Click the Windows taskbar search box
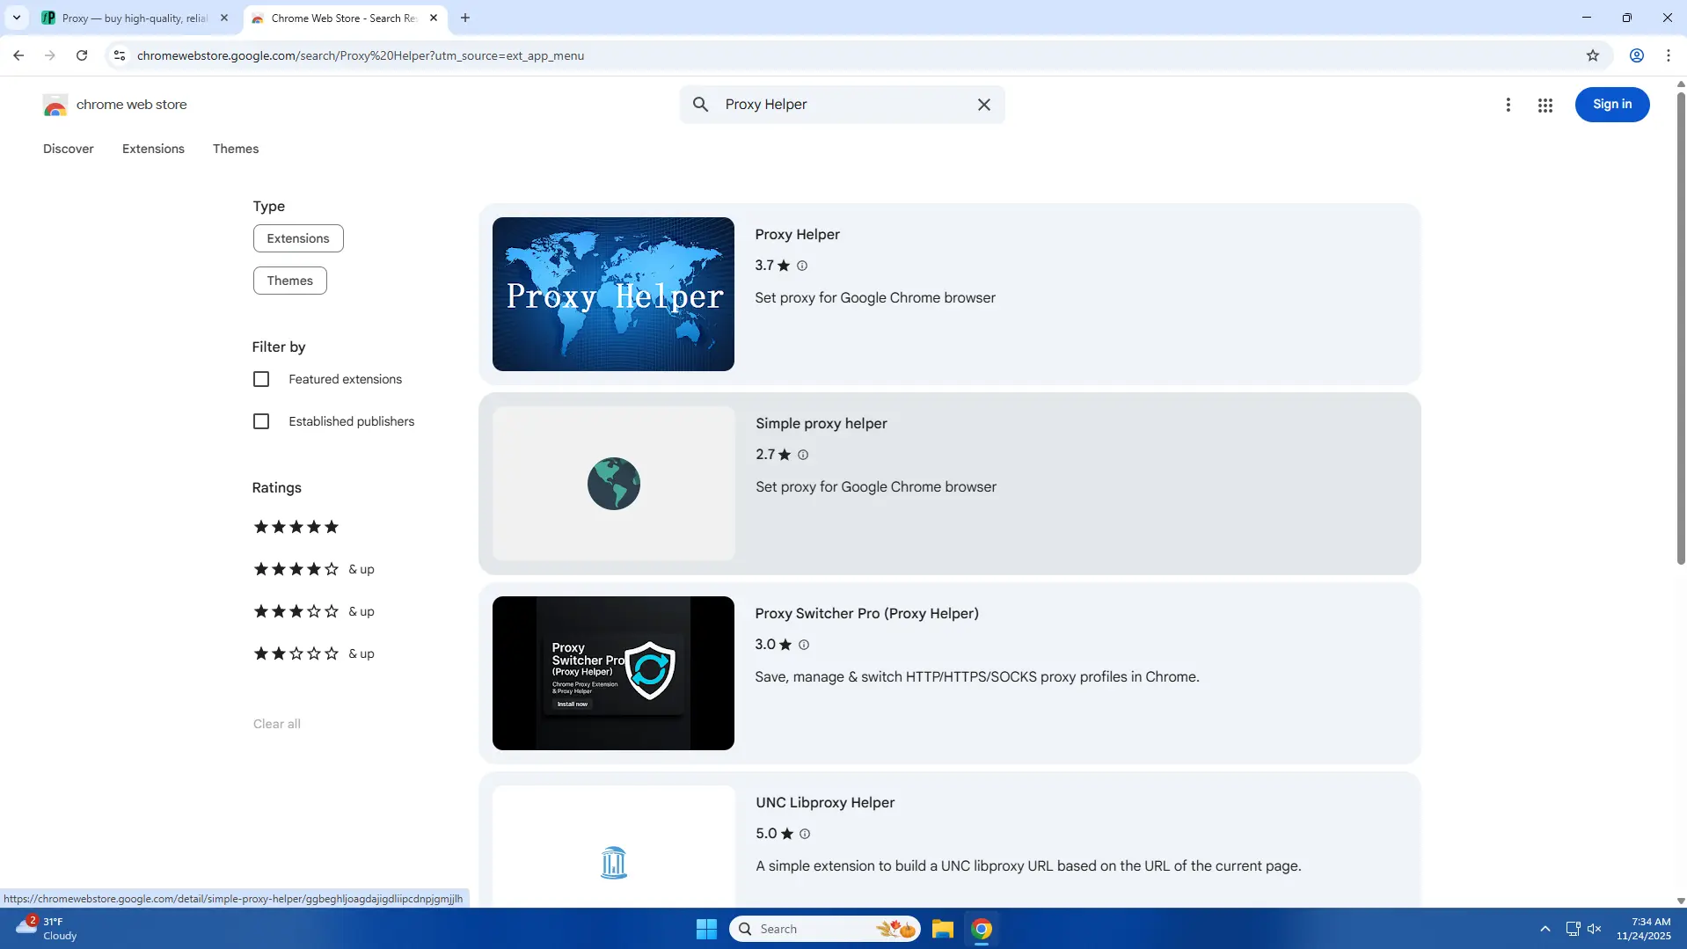Viewport: 1687px width, 949px height. [x=825, y=929]
